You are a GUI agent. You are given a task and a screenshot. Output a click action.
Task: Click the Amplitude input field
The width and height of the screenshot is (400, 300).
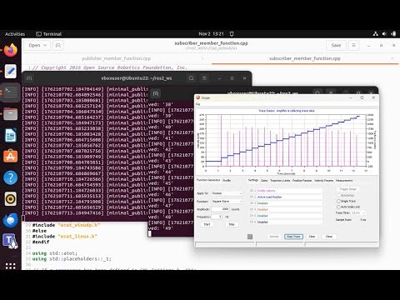click(221, 209)
